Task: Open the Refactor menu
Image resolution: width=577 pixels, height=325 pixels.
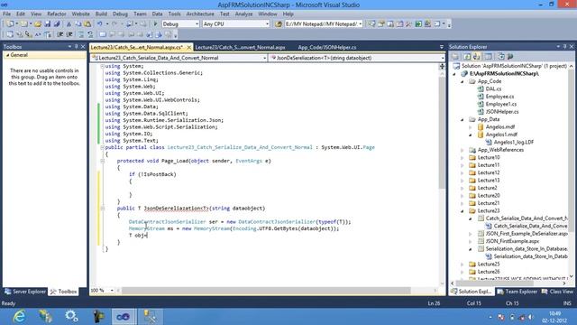Action: click(x=57, y=14)
